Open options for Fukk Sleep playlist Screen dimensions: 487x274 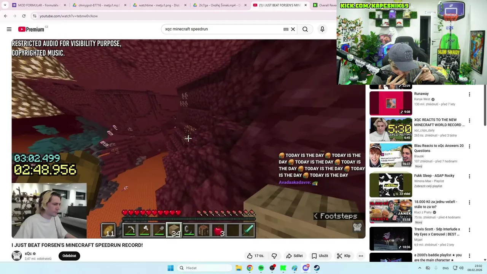coord(469,177)
